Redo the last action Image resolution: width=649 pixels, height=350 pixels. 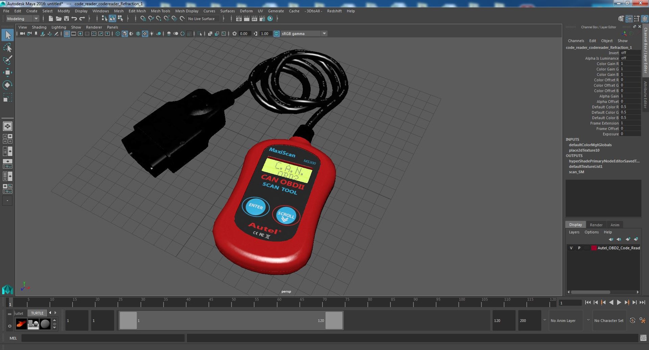pos(82,19)
